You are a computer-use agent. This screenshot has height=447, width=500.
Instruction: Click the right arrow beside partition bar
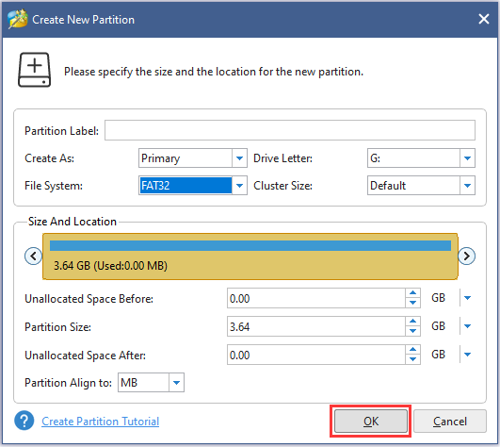[466, 257]
